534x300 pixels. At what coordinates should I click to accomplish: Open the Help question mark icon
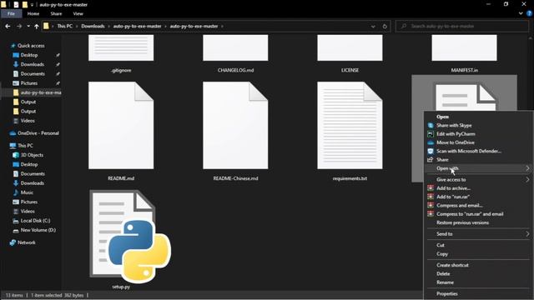[529, 13]
